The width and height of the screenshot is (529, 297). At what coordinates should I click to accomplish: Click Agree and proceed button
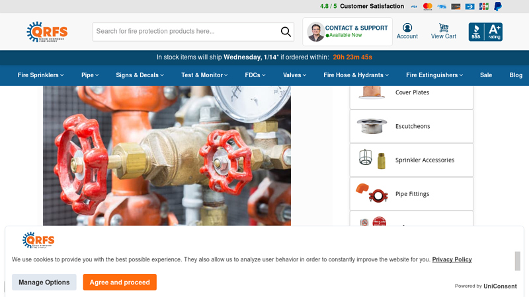(120, 282)
